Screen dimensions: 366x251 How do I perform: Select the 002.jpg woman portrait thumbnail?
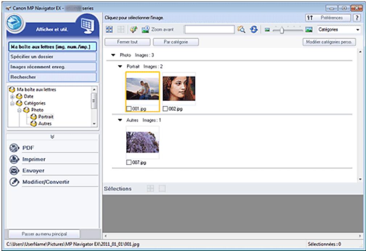coord(179,89)
